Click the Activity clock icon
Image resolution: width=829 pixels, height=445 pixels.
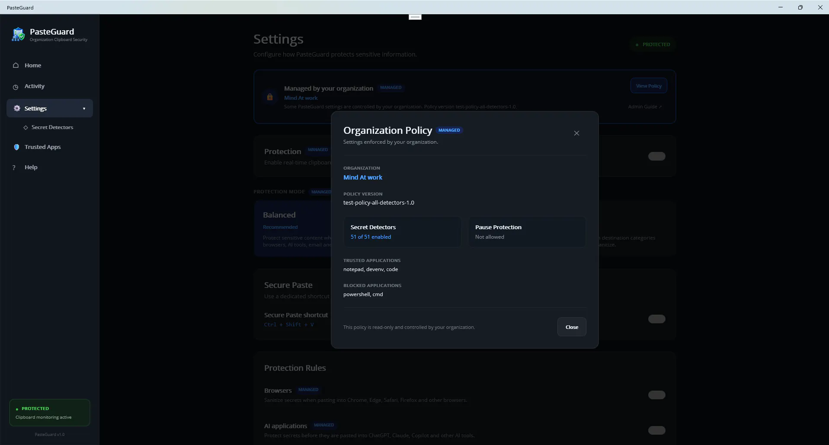[16, 87]
